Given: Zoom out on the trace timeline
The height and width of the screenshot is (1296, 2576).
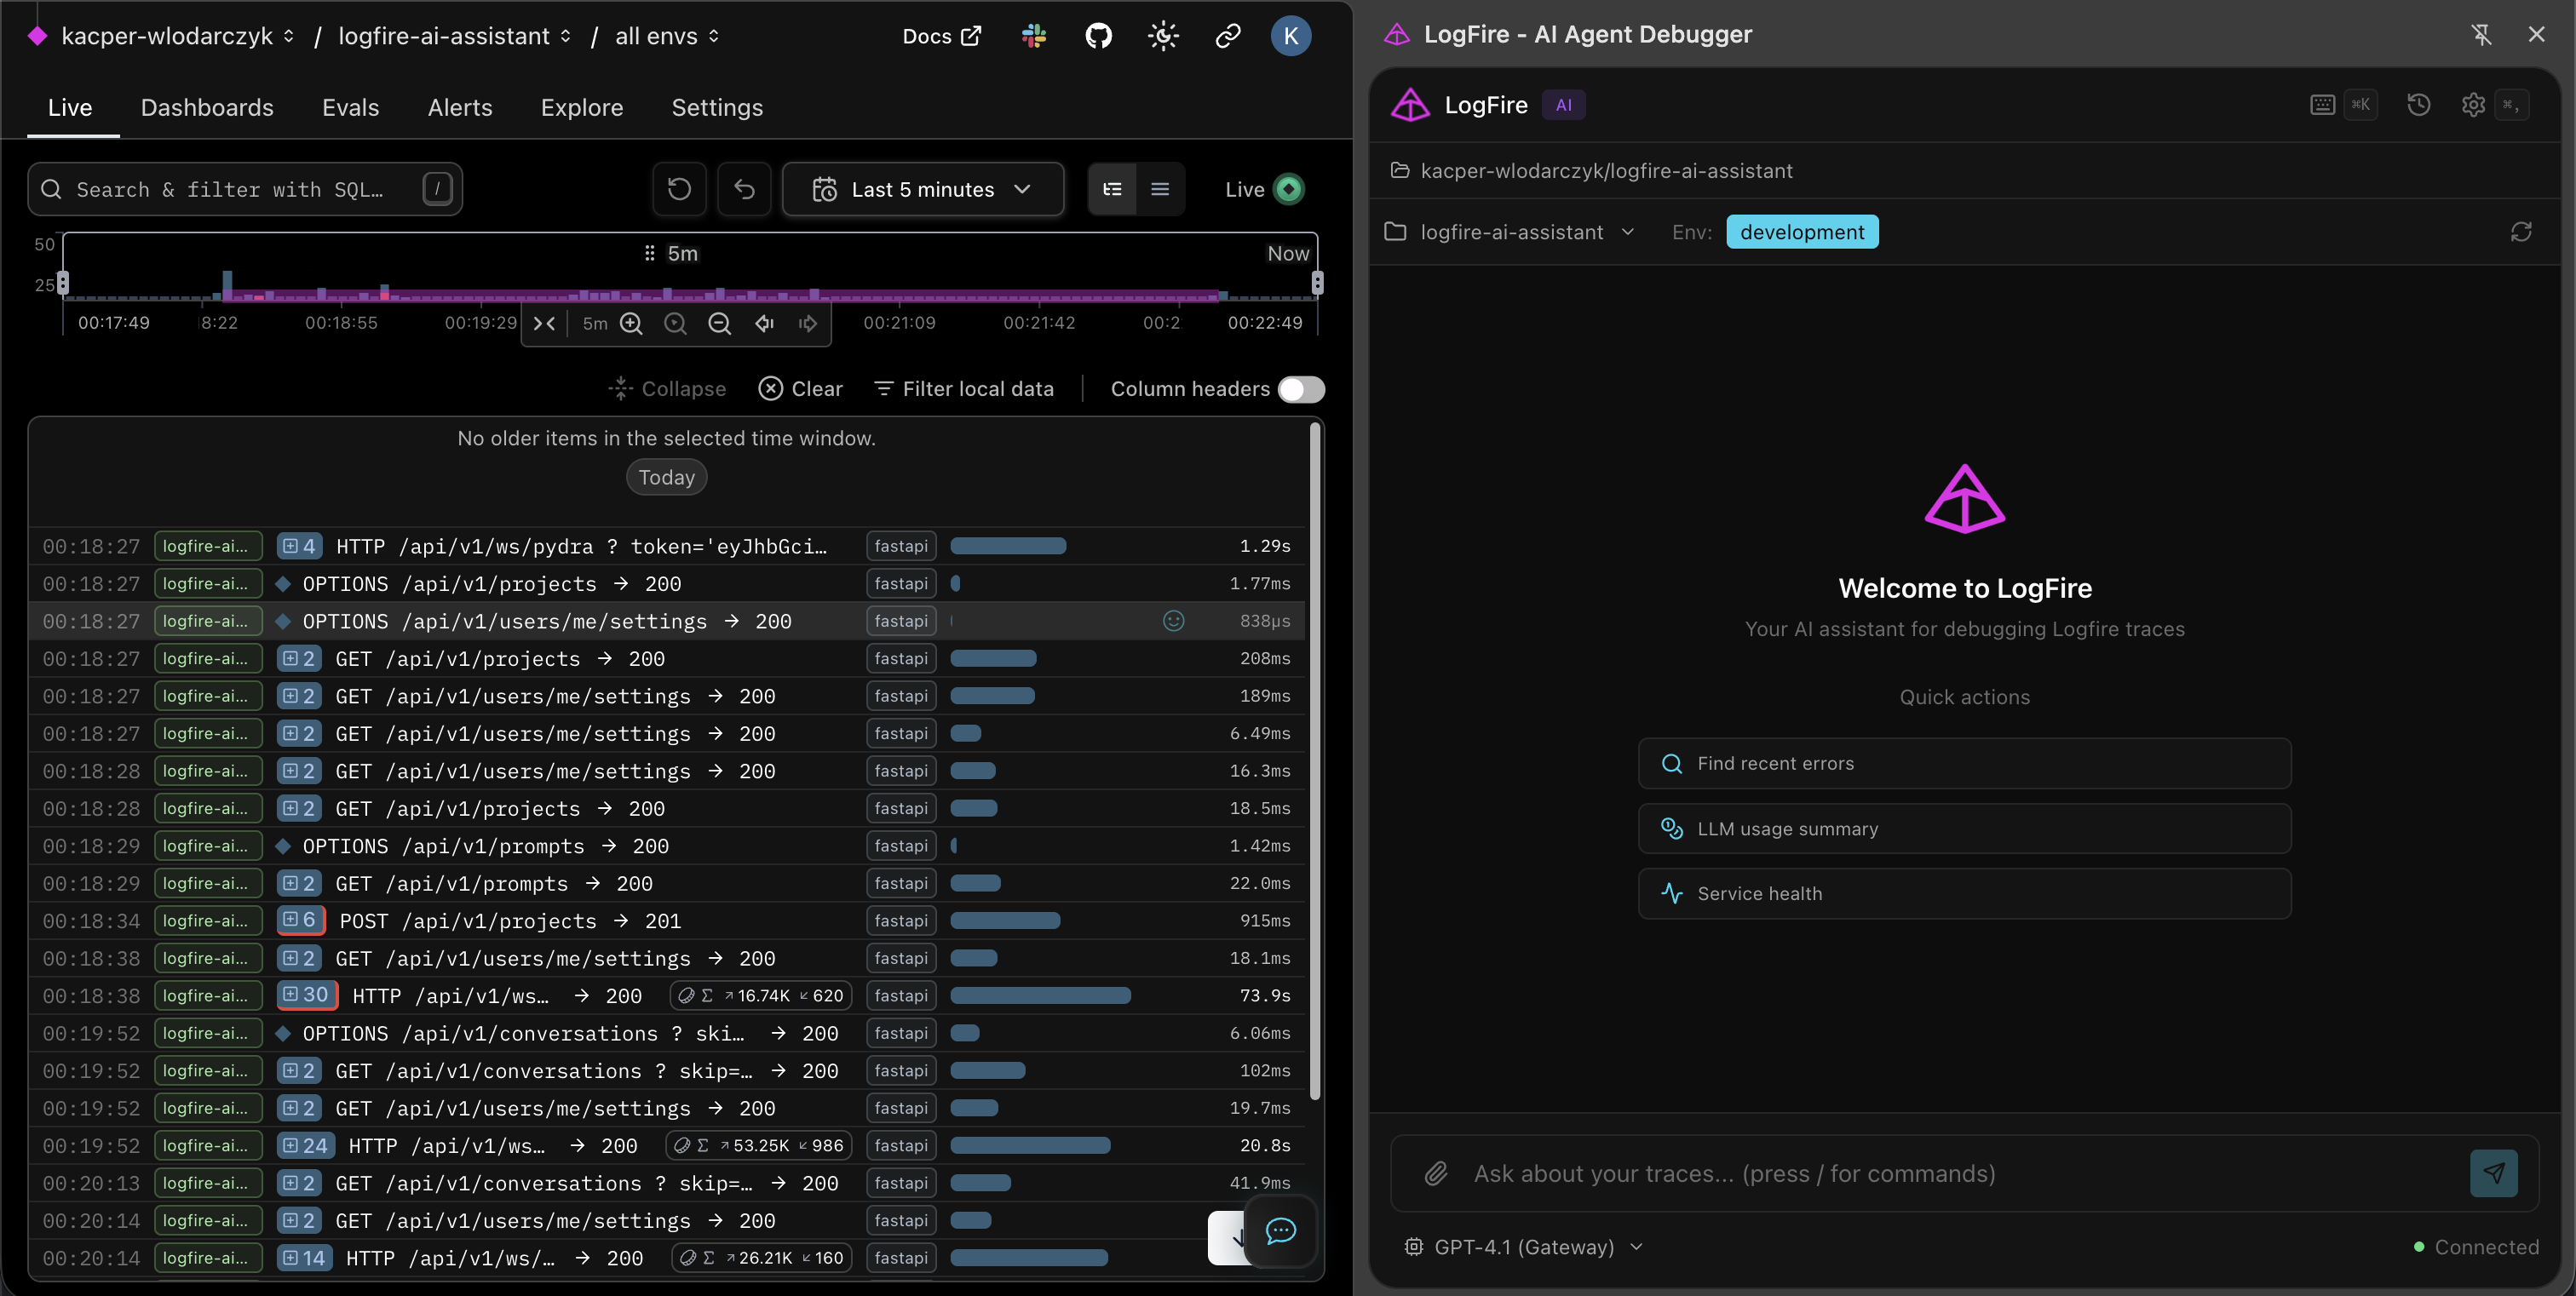Looking at the screenshot, I should click(720, 324).
